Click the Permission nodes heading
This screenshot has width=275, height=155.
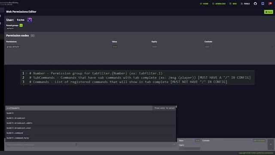pos(17,35)
